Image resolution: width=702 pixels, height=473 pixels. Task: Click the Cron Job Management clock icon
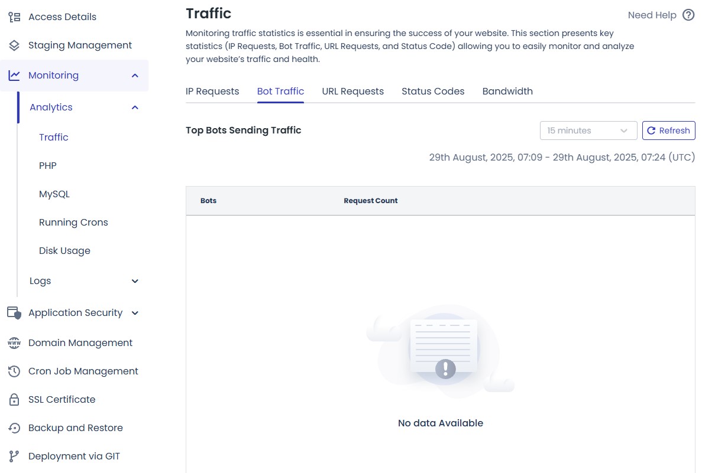(x=14, y=371)
